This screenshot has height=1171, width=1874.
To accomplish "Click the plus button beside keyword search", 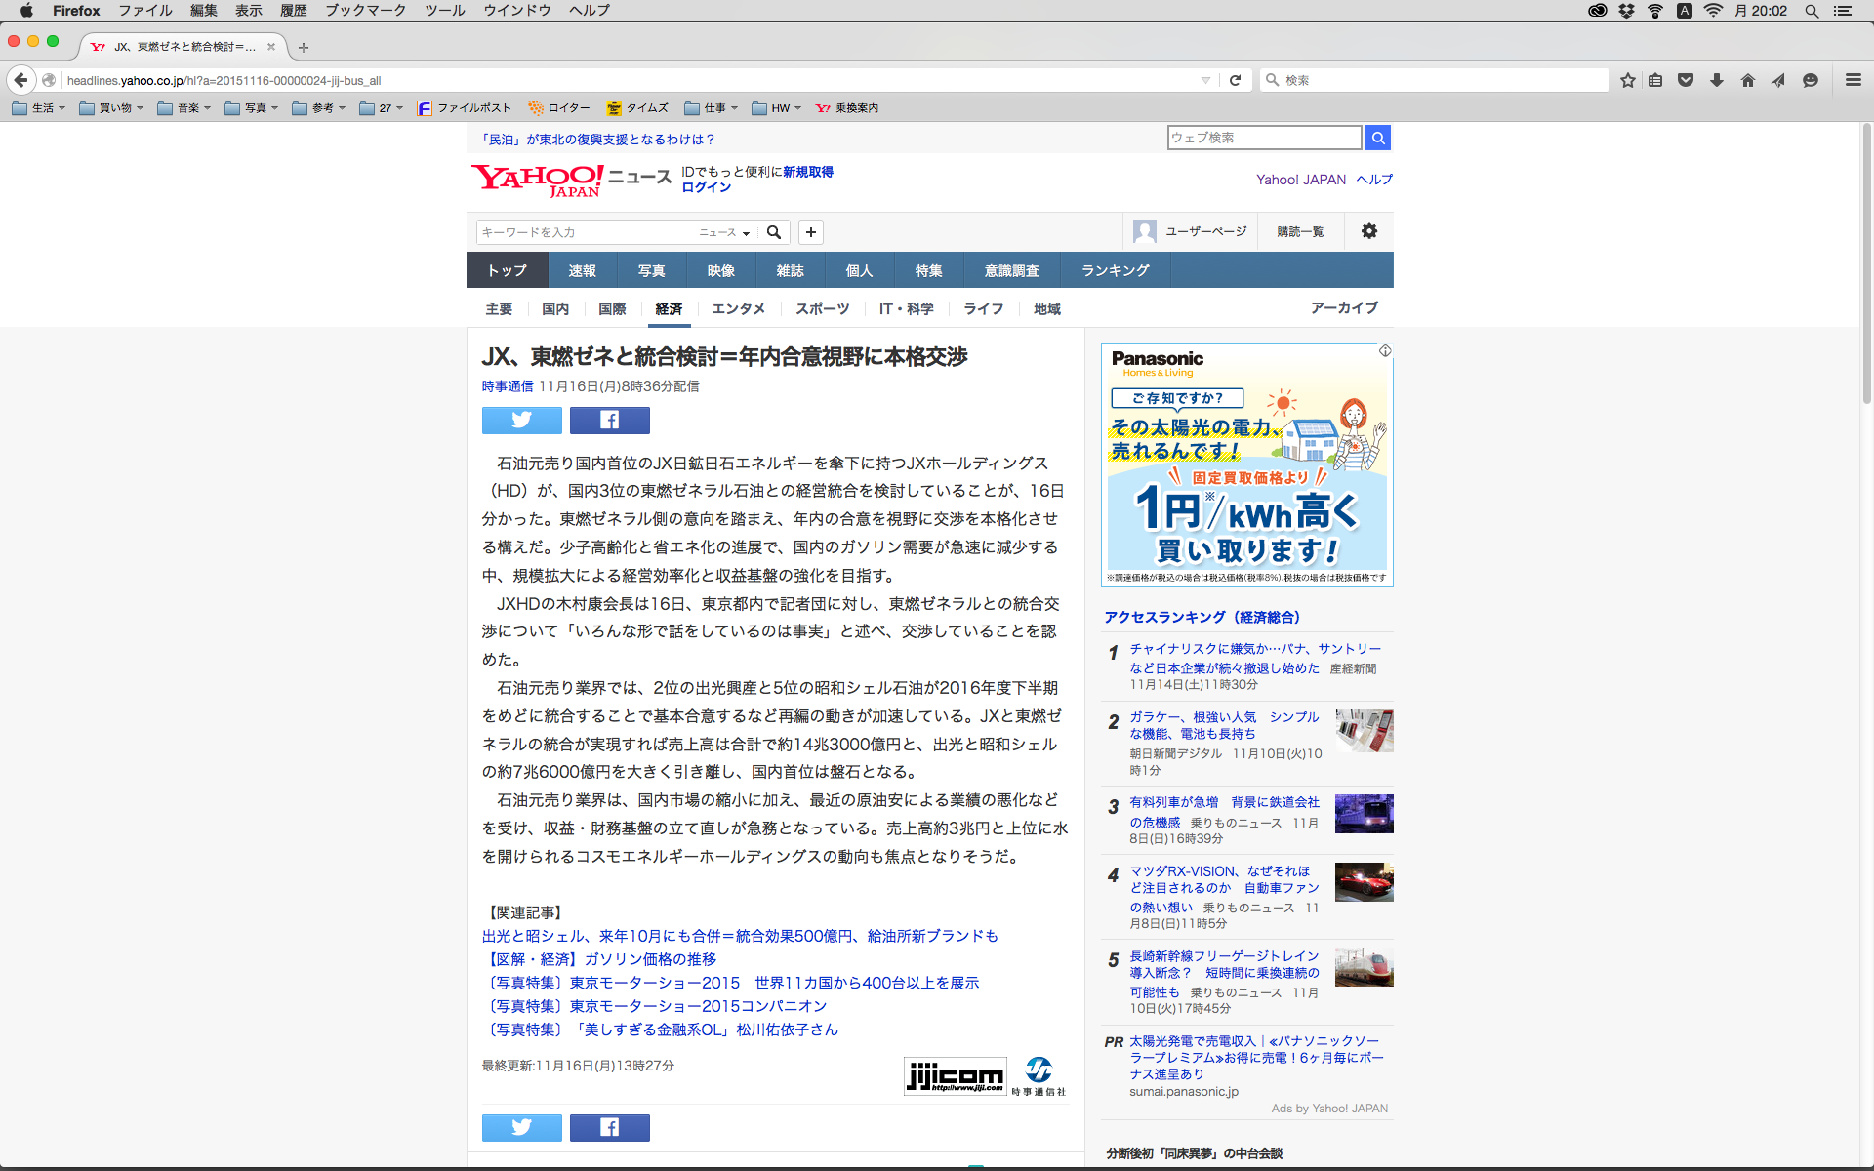I will [810, 232].
